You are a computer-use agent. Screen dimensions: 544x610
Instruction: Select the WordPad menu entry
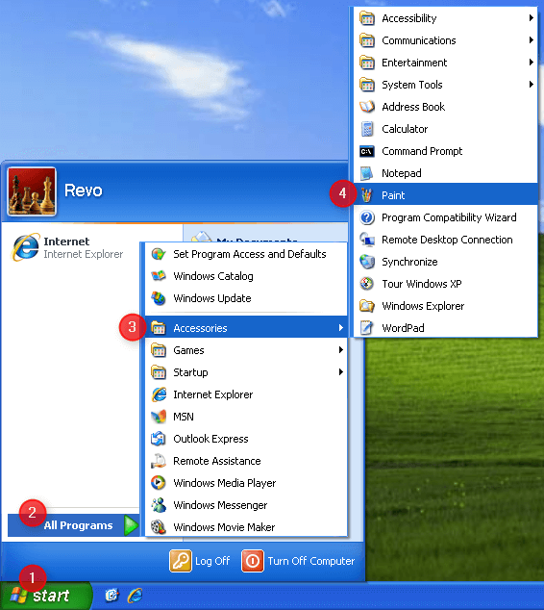point(446,328)
